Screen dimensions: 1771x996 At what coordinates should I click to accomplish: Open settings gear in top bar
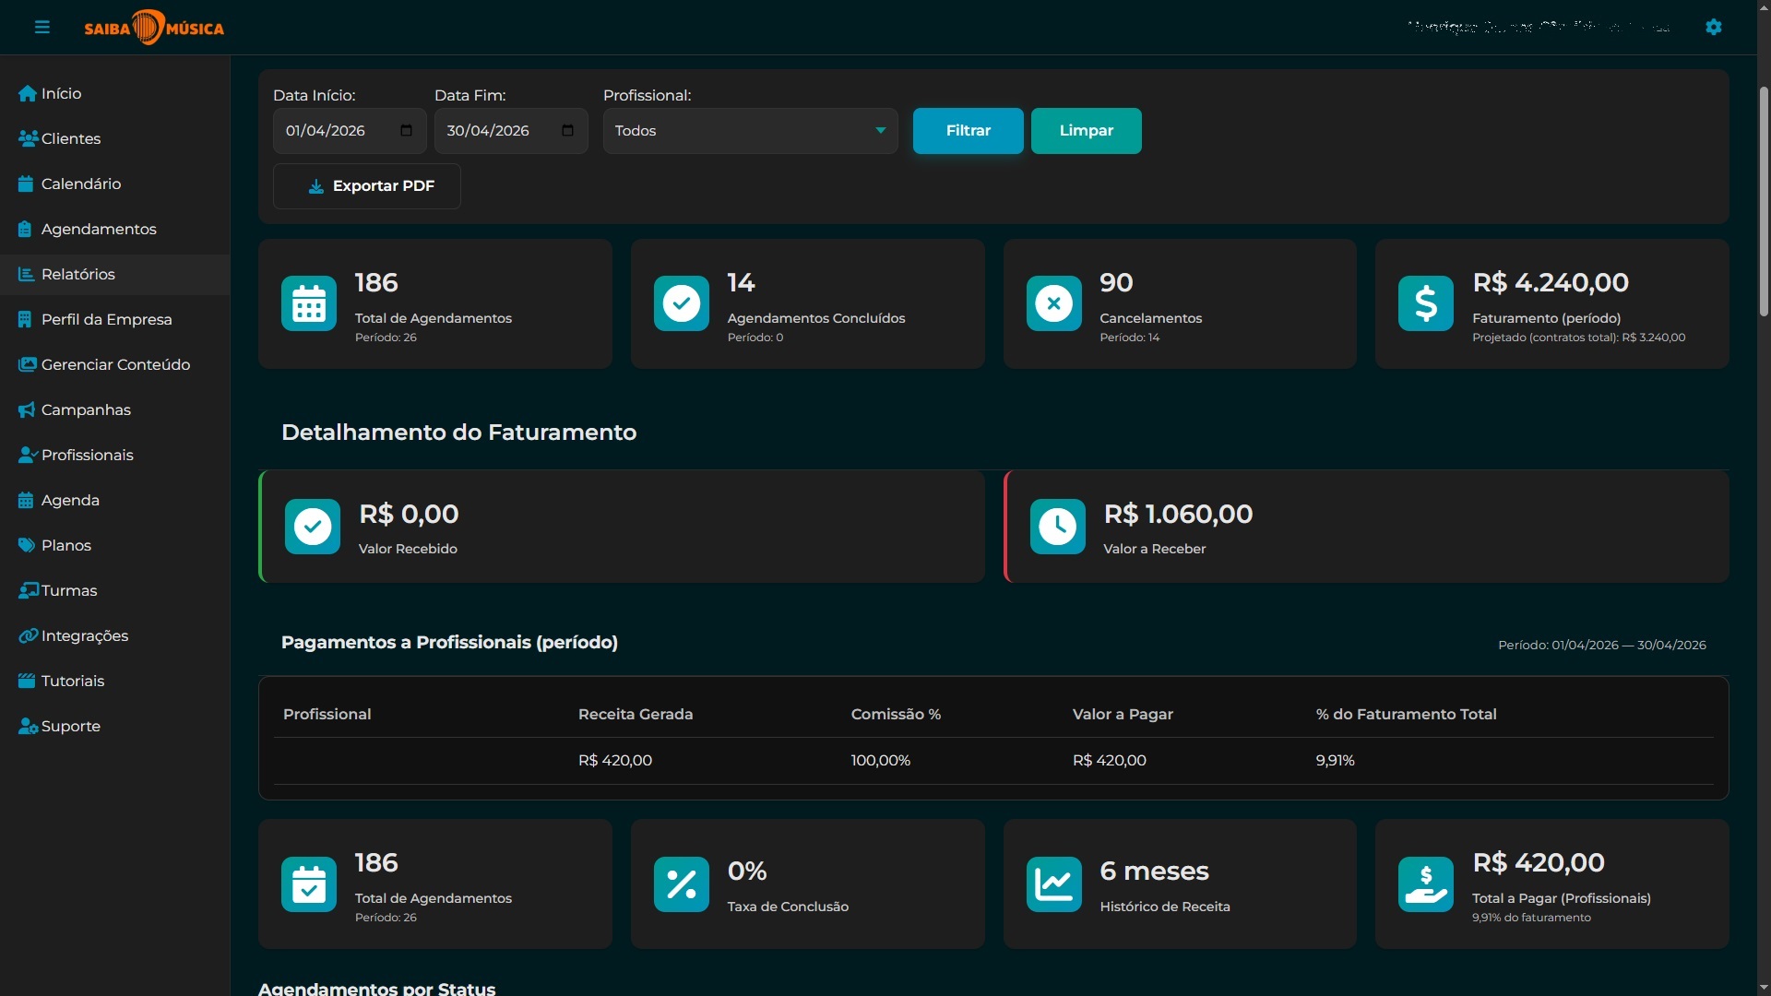point(1714,27)
